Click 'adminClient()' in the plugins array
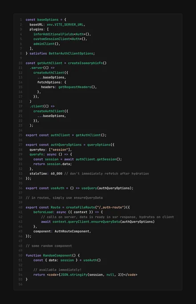The width and height of the screenshot is (196, 304). 46,44
